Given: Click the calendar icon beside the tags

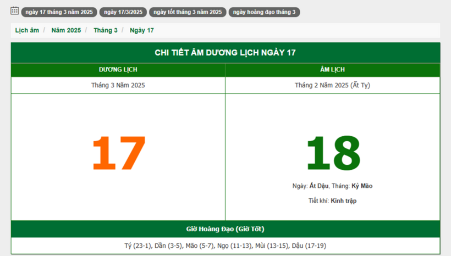Looking at the screenshot, I should (15, 11).
